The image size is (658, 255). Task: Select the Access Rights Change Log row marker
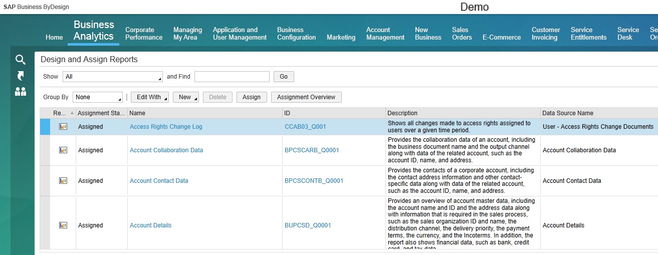click(45, 127)
